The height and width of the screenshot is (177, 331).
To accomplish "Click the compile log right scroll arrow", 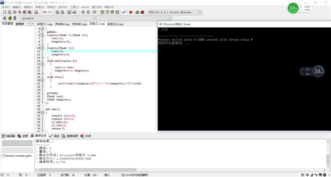I will 324,170.
